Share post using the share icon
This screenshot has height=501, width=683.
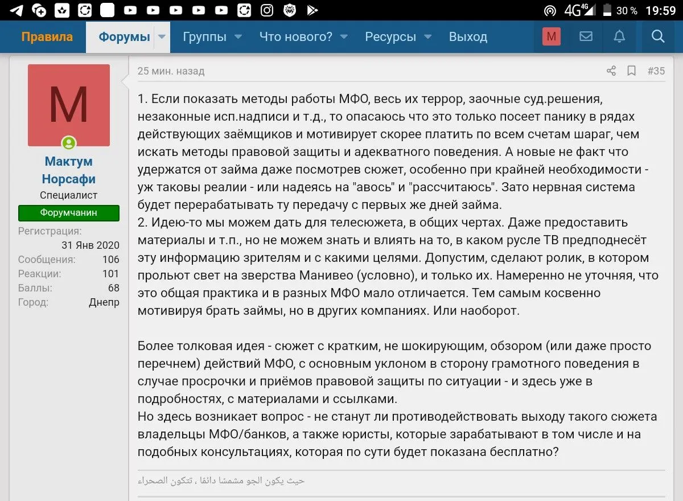coord(611,71)
